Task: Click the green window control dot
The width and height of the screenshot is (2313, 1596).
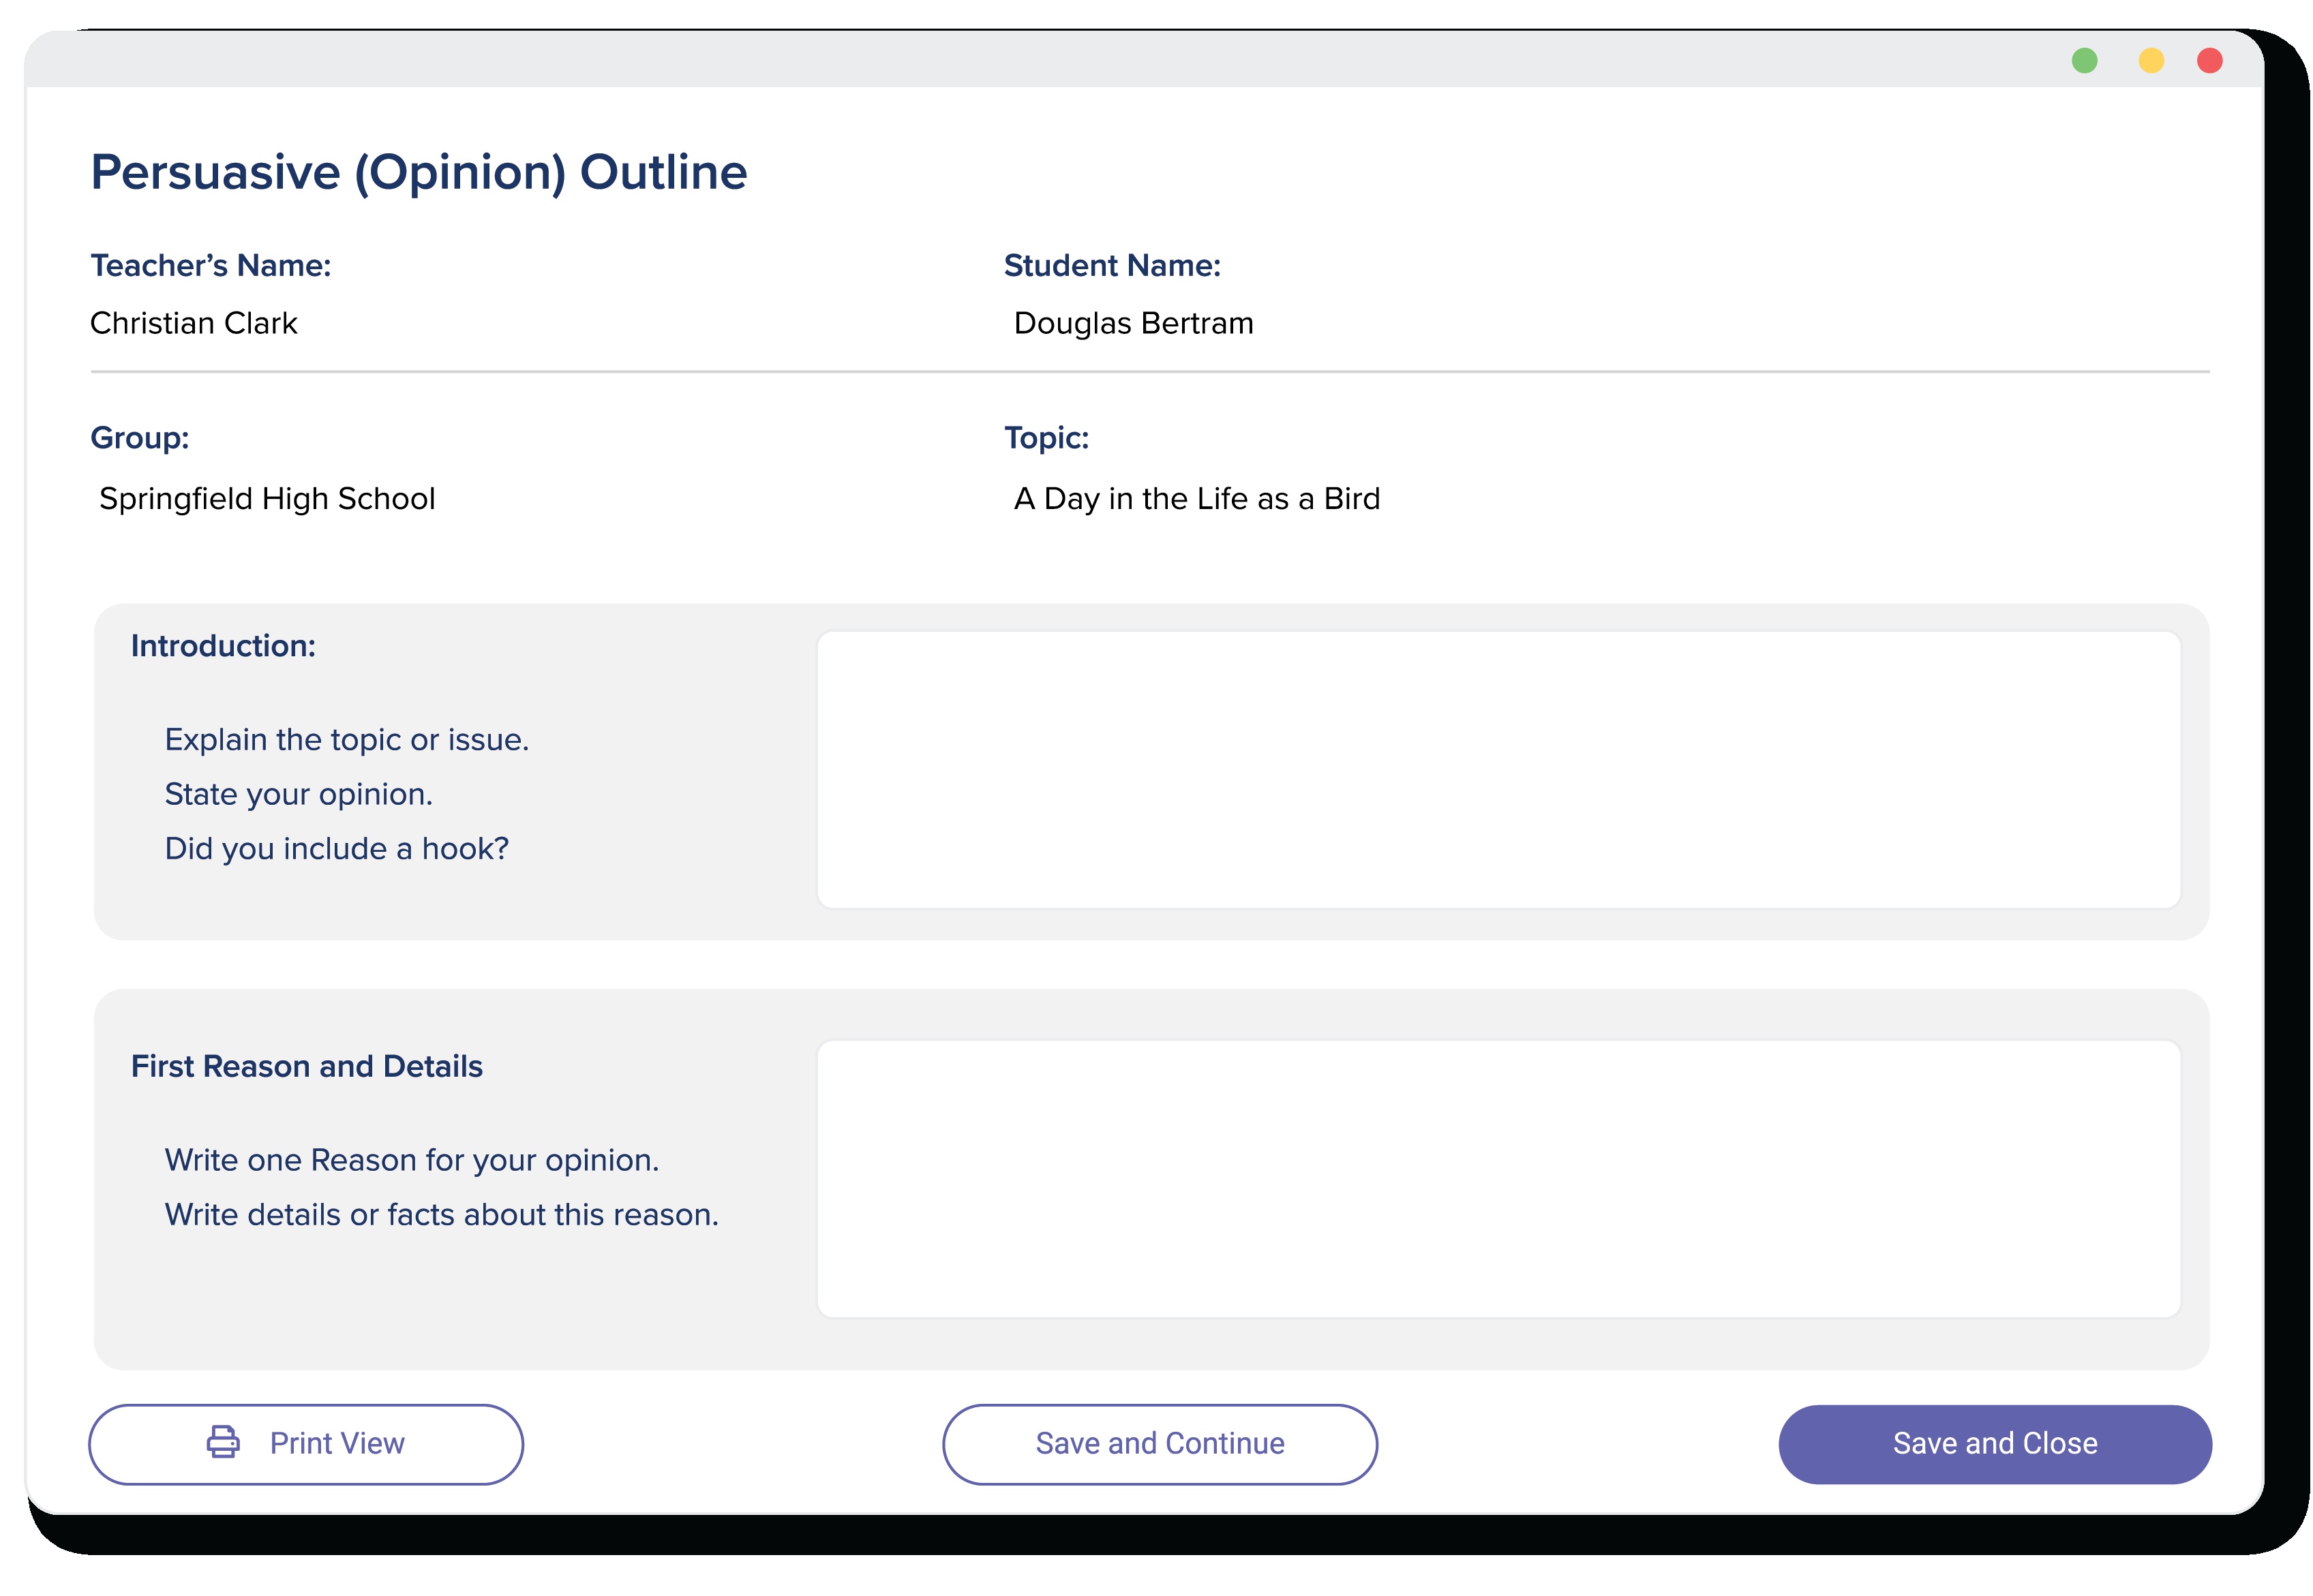Action: click(2084, 61)
